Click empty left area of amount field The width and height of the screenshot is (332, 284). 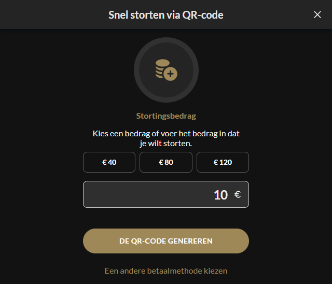click(x=137, y=194)
